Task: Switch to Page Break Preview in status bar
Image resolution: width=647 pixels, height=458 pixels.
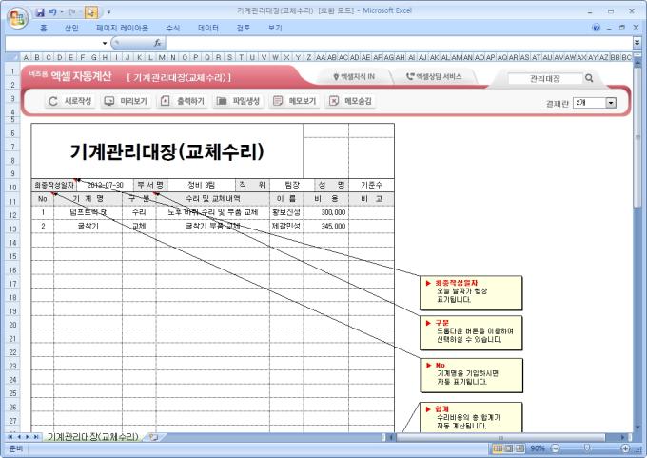Action: pyautogui.click(x=520, y=448)
